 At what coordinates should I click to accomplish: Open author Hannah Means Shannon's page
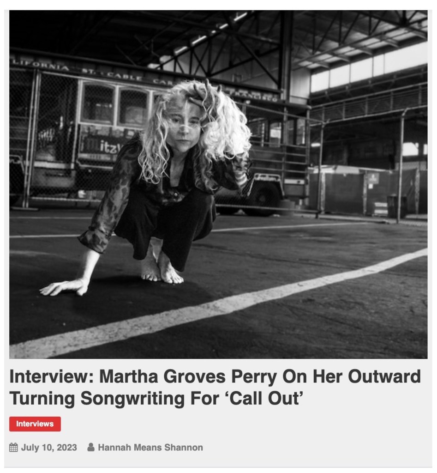coord(150,447)
